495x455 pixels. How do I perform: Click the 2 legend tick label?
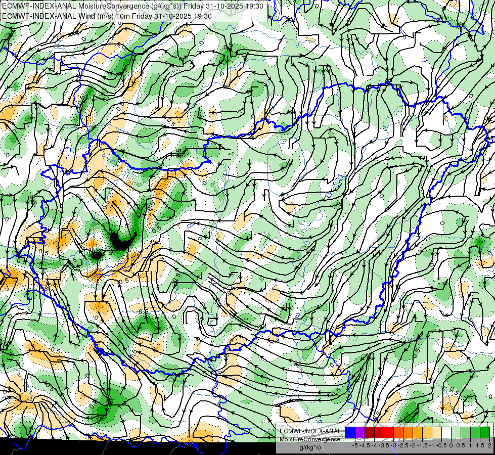489,445
